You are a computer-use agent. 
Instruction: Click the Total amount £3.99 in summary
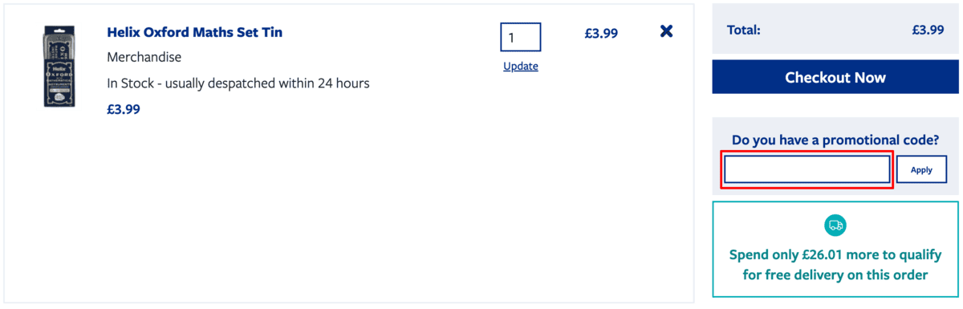tap(928, 30)
